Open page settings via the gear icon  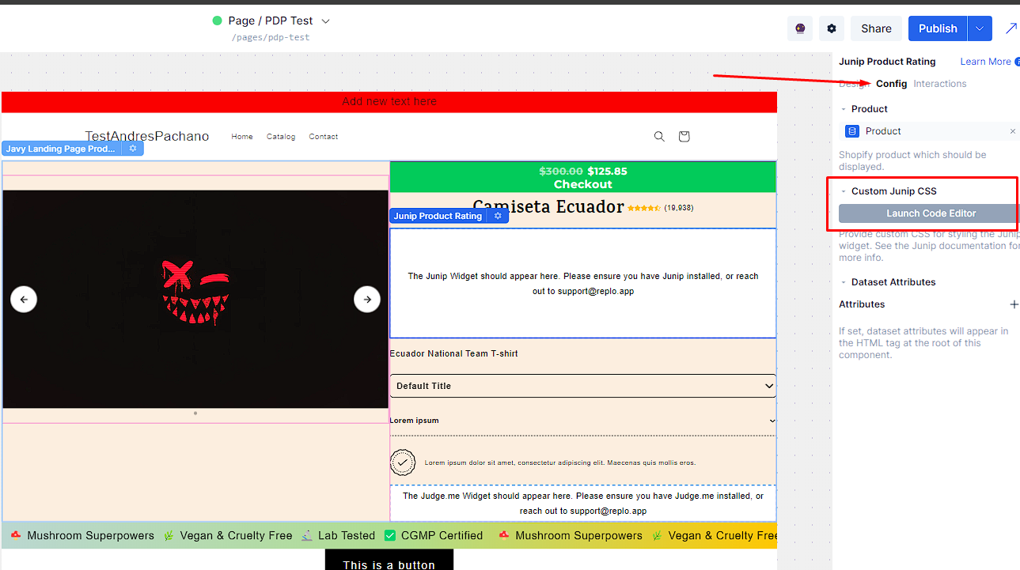pyautogui.click(x=832, y=28)
